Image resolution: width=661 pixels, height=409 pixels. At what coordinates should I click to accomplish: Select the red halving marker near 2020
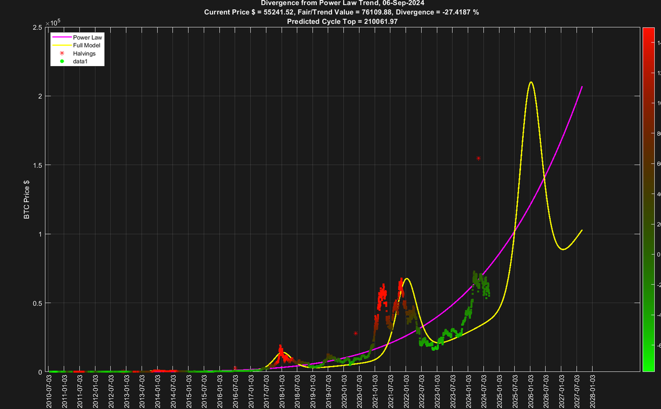point(356,334)
